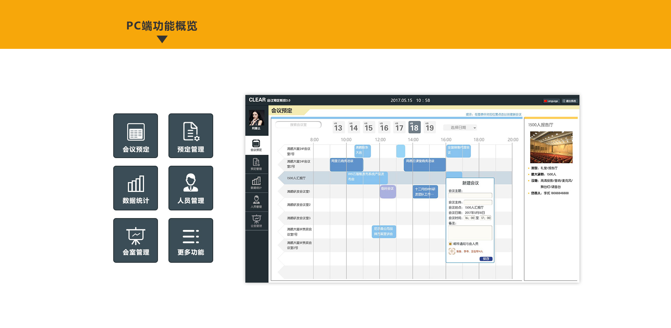This screenshot has height=328, width=671.
Task: Switch to the date tab 15
Action: [x=368, y=127]
